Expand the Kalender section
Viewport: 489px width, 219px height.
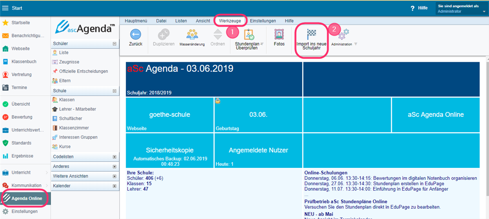pyautogui.click(x=114, y=186)
